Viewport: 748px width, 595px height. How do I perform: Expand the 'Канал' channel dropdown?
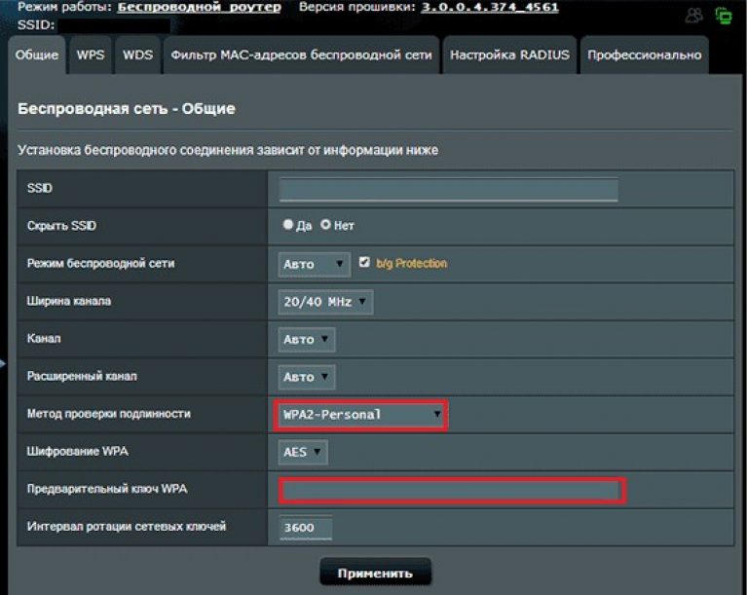tap(307, 340)
